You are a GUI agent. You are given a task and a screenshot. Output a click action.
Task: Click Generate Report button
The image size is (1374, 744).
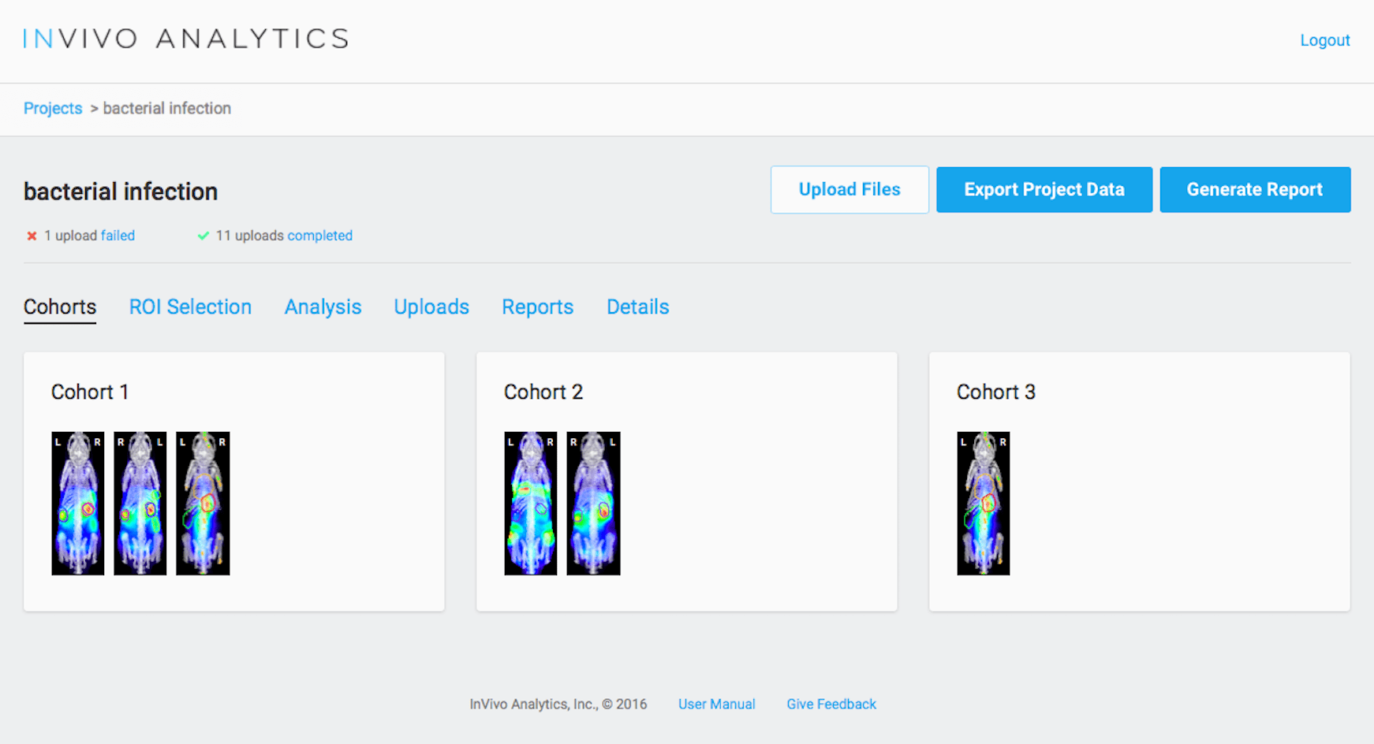pos(1254,189)
